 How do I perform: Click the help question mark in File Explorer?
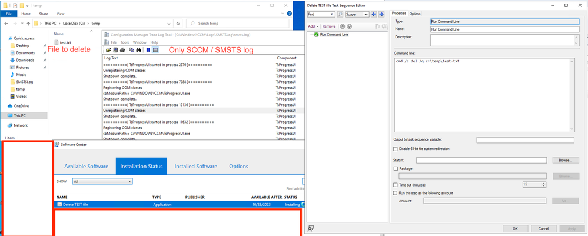pos(290,14)
